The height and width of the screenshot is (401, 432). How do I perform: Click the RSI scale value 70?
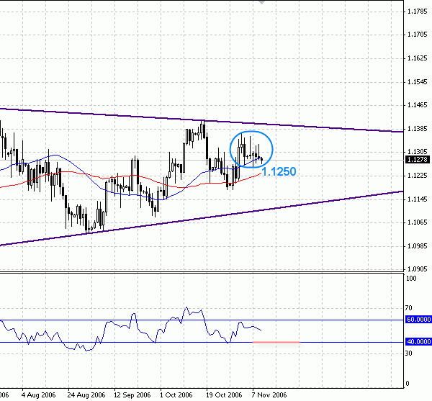click(408, 308)
